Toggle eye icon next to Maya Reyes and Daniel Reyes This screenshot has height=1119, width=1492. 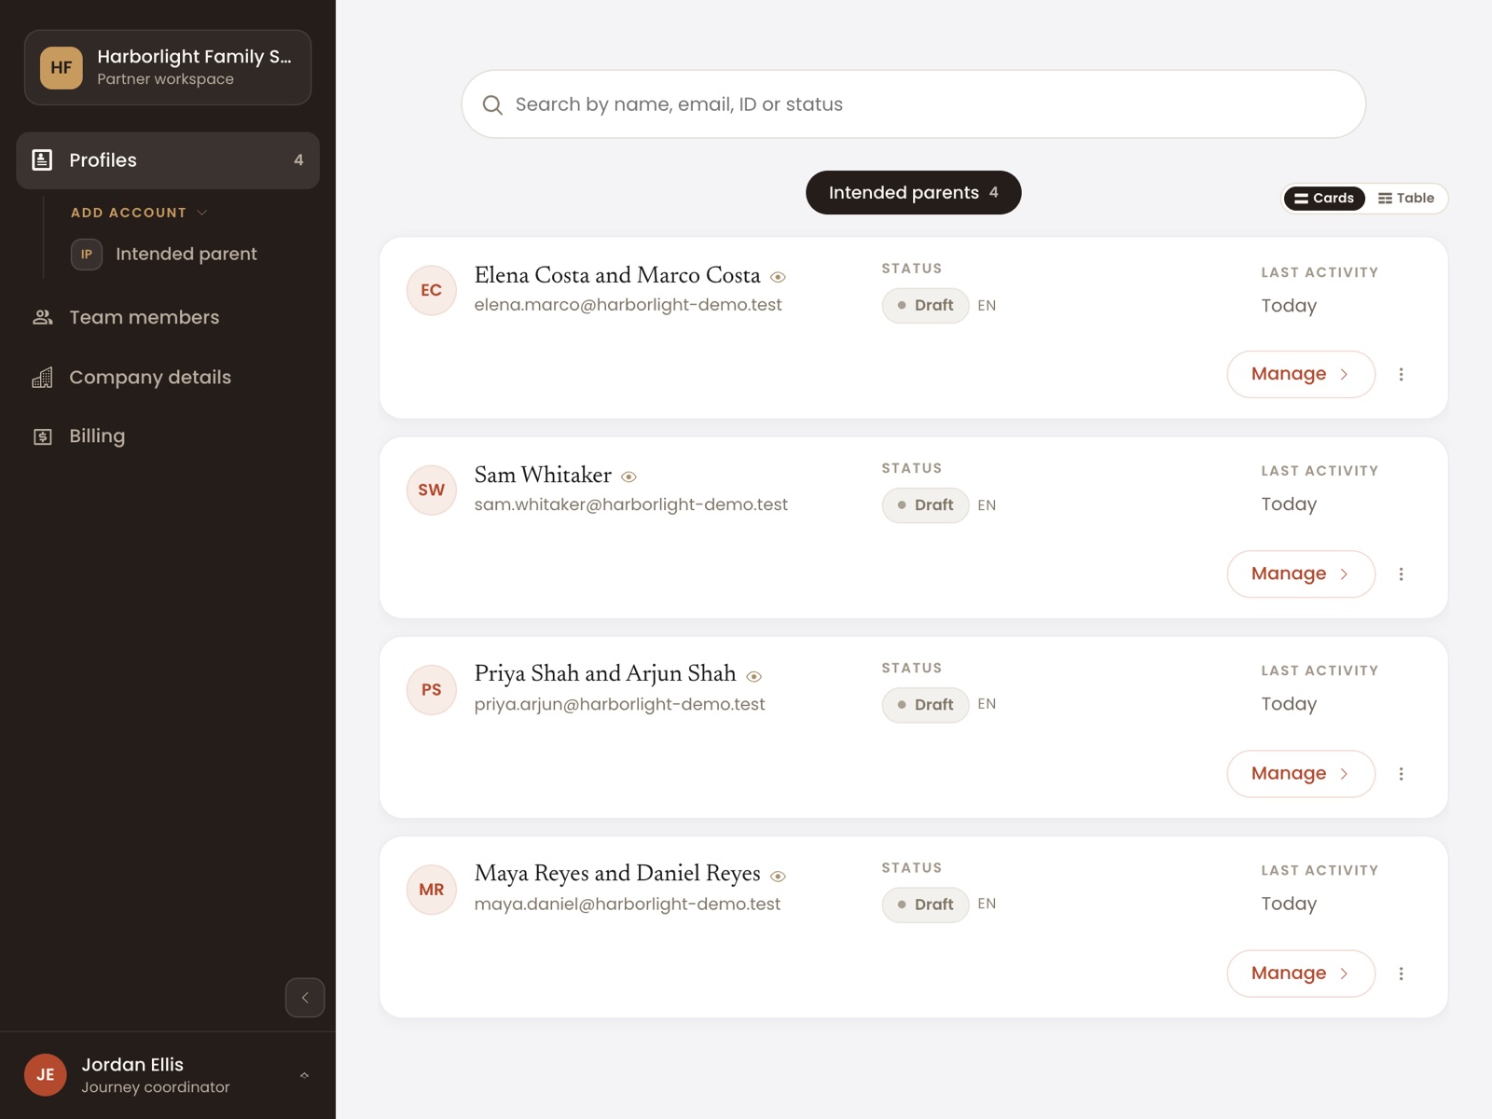tap(778, 877)
